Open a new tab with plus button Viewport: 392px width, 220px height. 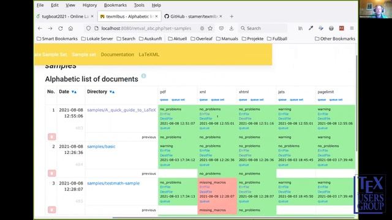tap(232, 16)
